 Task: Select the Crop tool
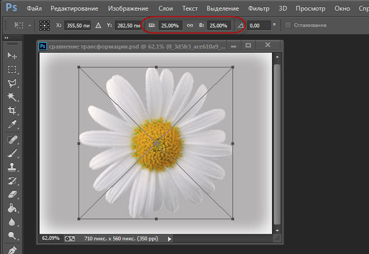12,110
